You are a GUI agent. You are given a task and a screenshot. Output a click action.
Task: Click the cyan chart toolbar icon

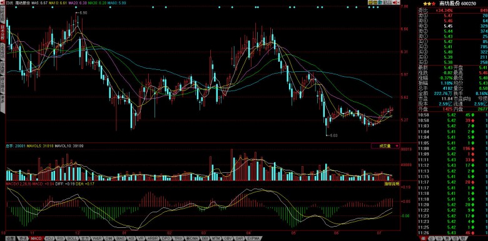[380, 2]
